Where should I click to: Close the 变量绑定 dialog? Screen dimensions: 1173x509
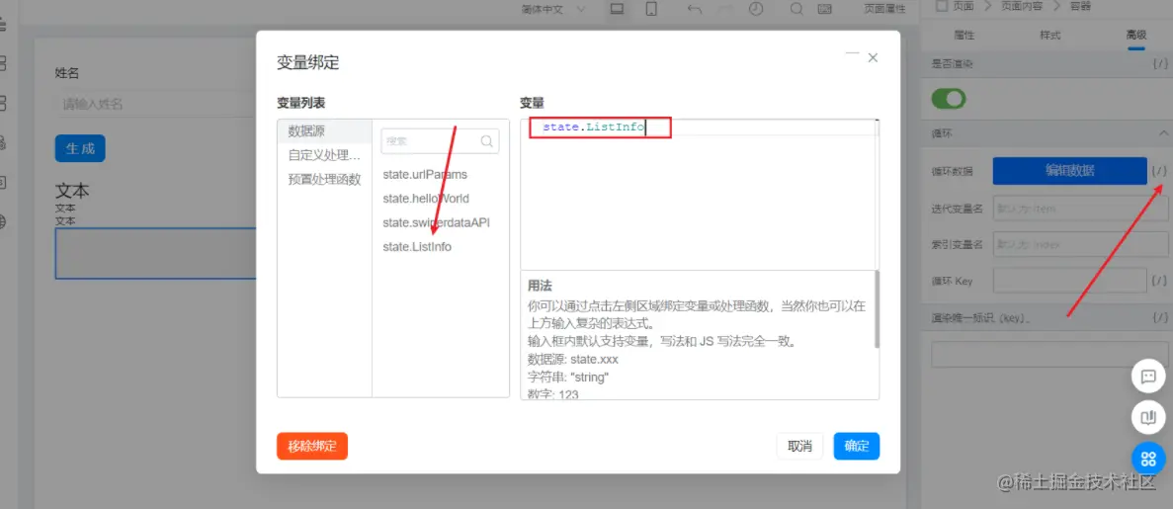873,57
